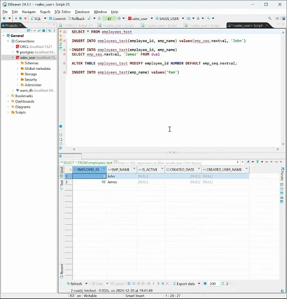Select EMPLOYEE_ID cell with value 10
The height and width of the screenshot is (299, 287).
(89, 182)
